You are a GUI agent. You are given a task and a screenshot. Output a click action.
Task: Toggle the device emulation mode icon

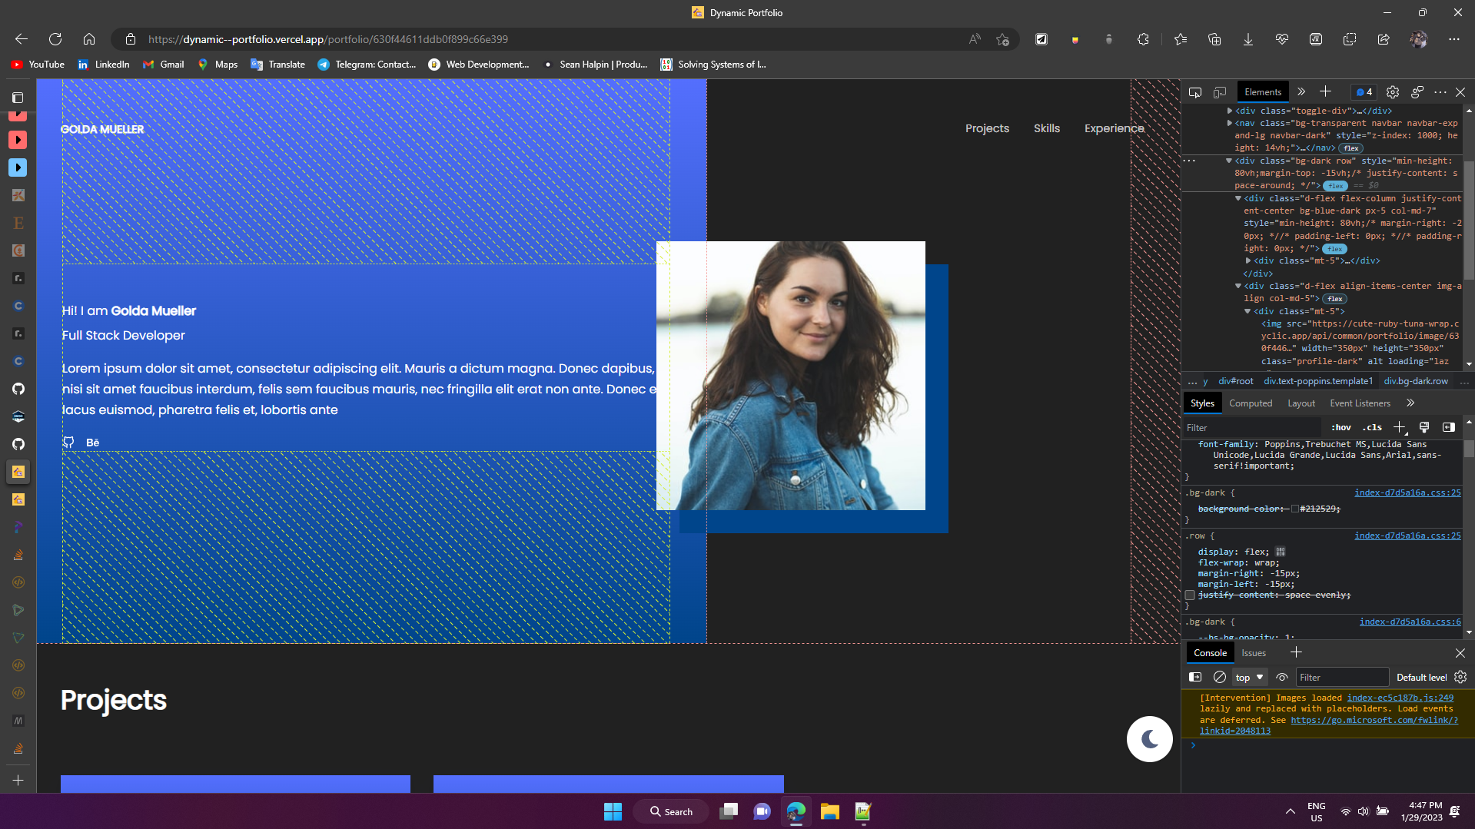tap(1219, 91)
